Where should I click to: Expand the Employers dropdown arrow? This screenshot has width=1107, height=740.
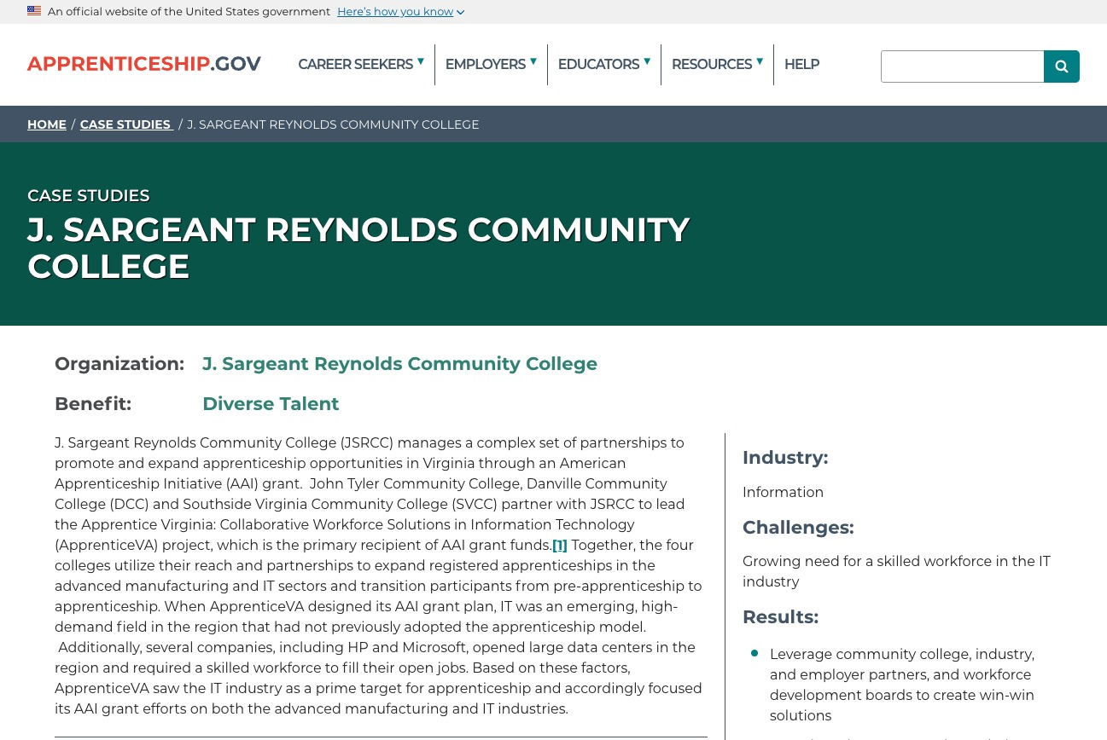[533, 61]
